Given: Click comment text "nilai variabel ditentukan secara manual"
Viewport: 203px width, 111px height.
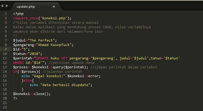Looking at the screenshot, I should coord(58,23).
